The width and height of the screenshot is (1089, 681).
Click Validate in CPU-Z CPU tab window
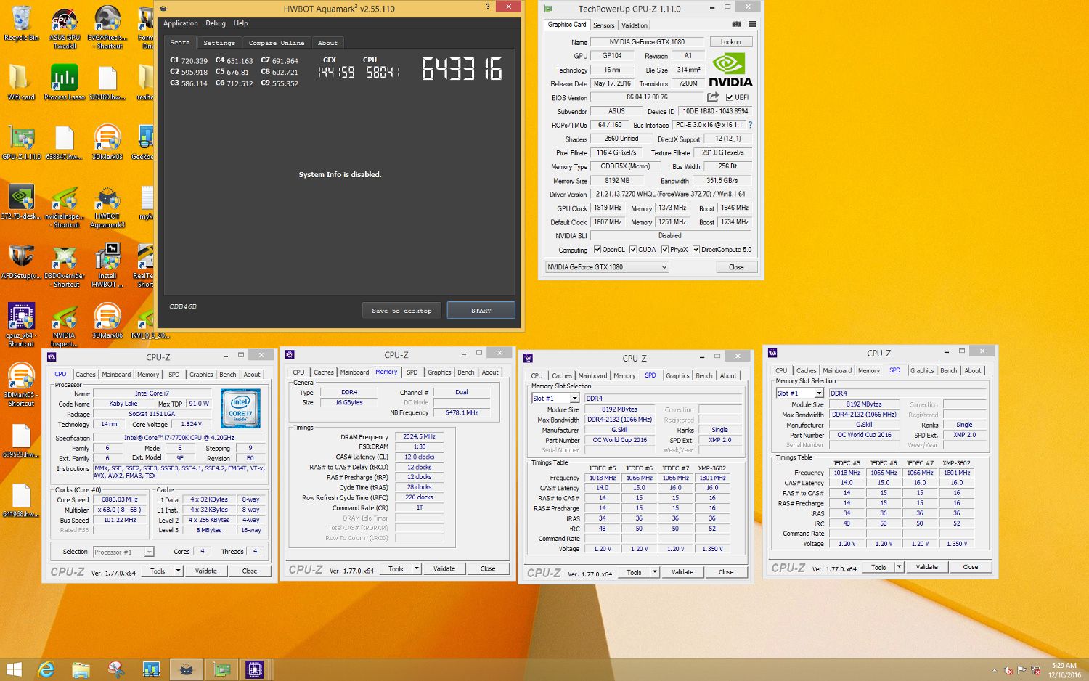pyautogui.click(x=206, y=571)
